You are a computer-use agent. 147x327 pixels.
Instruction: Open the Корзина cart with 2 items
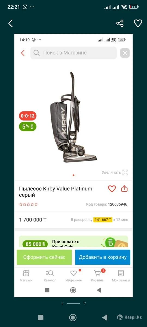(97, 276)
